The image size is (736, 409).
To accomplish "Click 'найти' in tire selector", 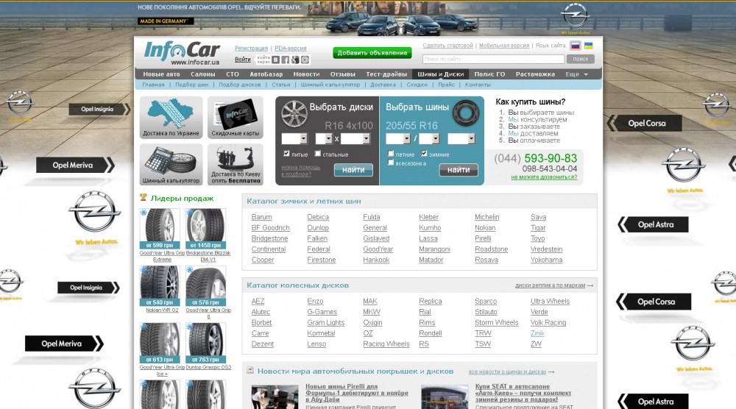I will point(459,170).
